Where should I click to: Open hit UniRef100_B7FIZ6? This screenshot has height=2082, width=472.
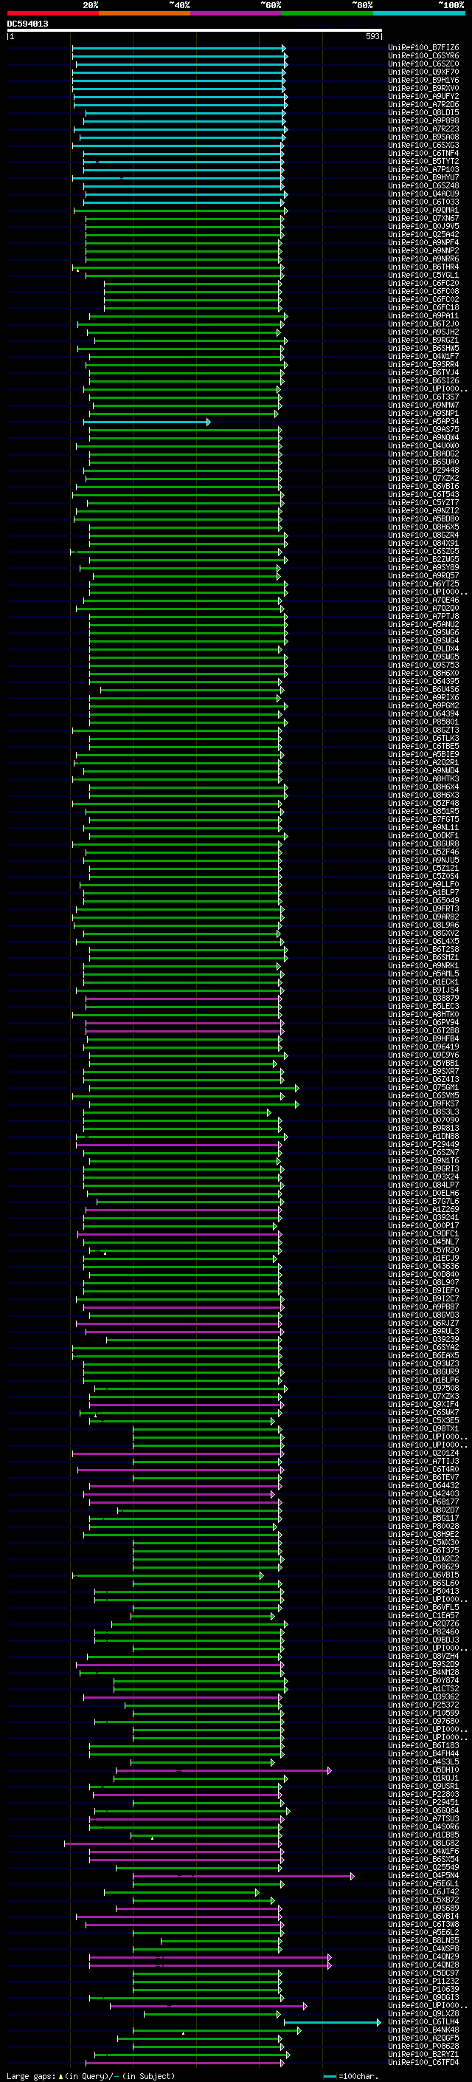[x=423, y=49]
